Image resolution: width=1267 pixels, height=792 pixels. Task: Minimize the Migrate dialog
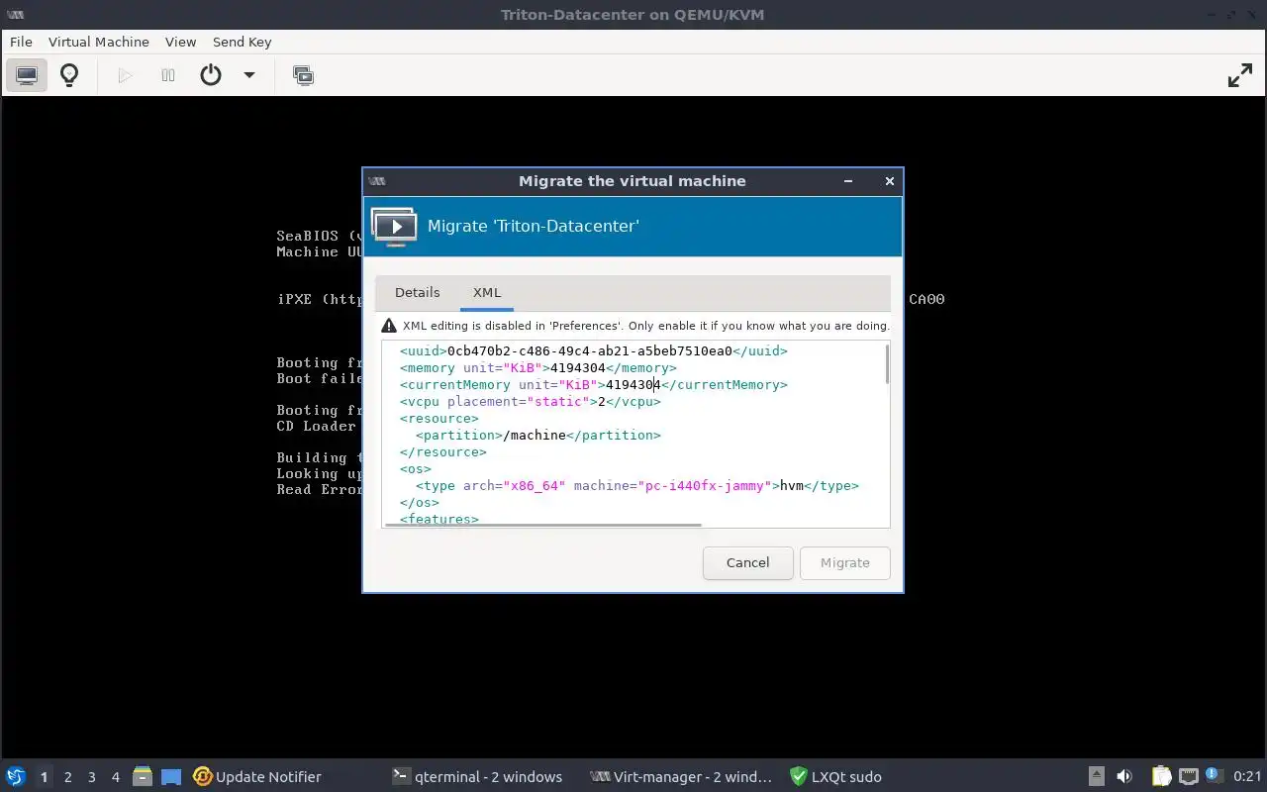pyautogui.click(x=849, y=181)
